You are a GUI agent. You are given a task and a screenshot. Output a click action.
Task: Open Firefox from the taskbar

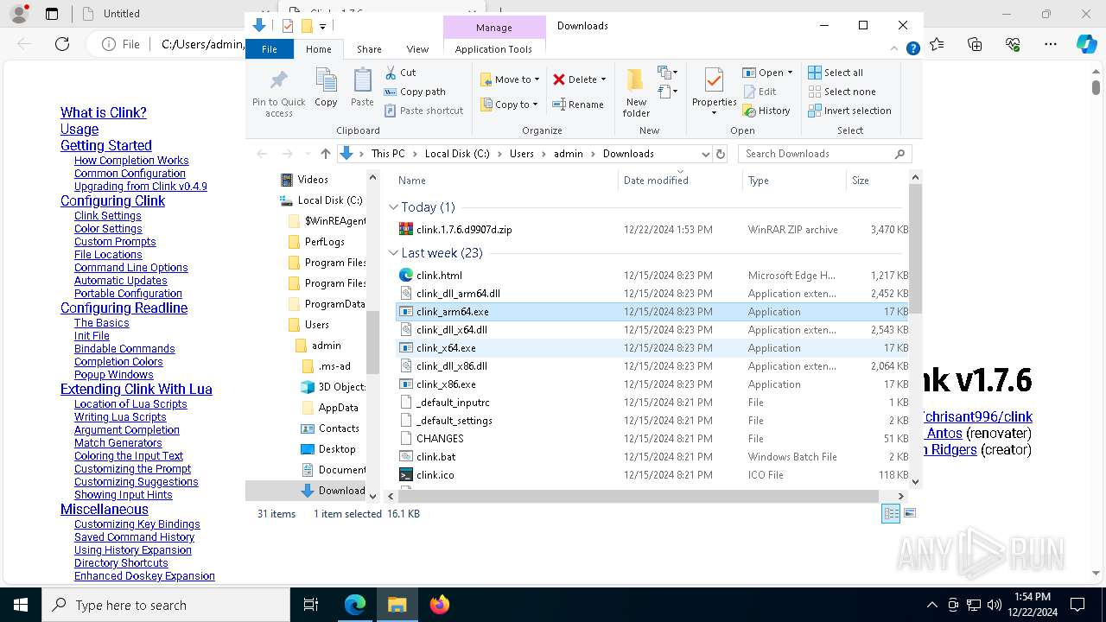click(x=439, y=605)
